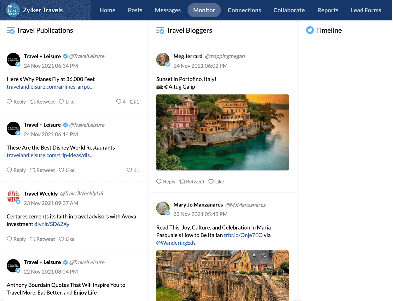This screenshot has width=393, height=301.
Task: Open the travelandleisure.com/trip-ideas/dis... link
Action: pos(50,155)
